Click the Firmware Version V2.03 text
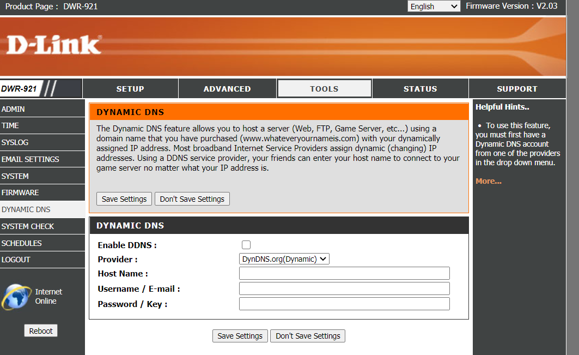Viewport: 579px width, 355px height. [511, 6]
